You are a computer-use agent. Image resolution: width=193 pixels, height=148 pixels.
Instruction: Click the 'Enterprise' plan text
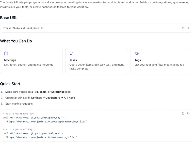pyautogui.click(x=58, y=92)
